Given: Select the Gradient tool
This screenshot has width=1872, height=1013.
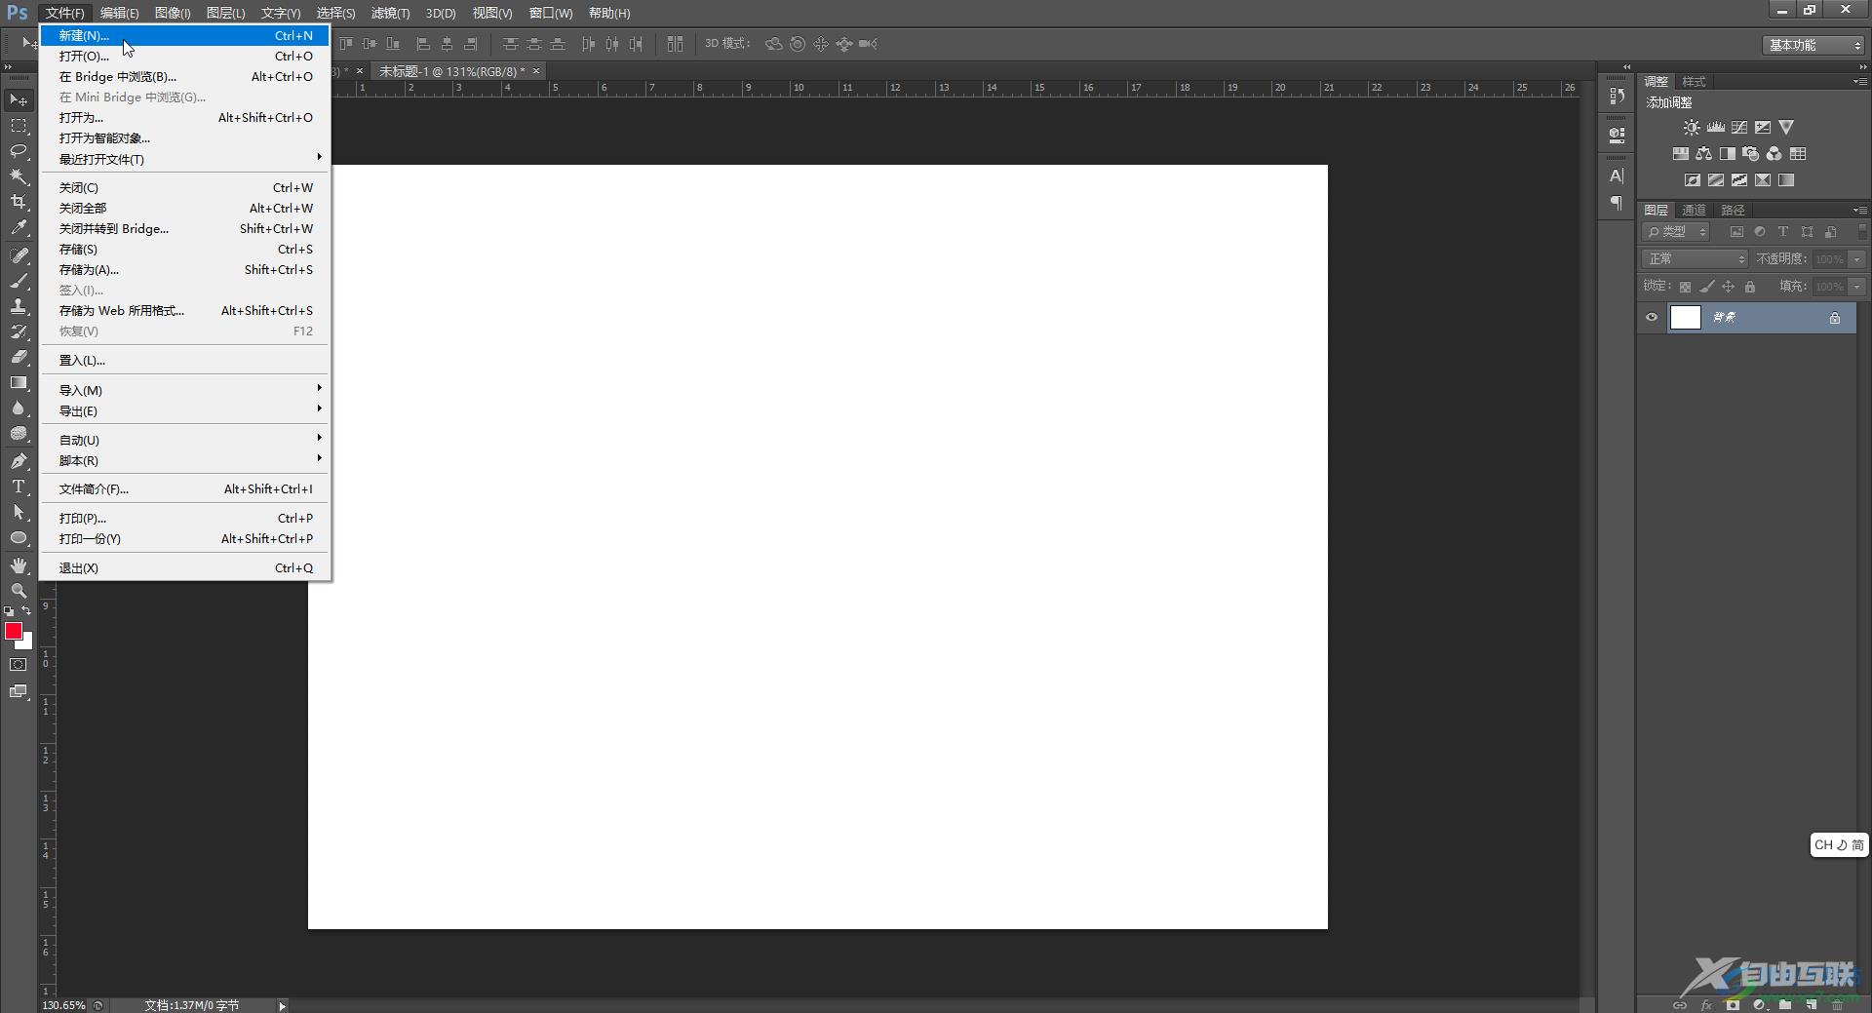Looking at the screenshot, I should point(19,382).
